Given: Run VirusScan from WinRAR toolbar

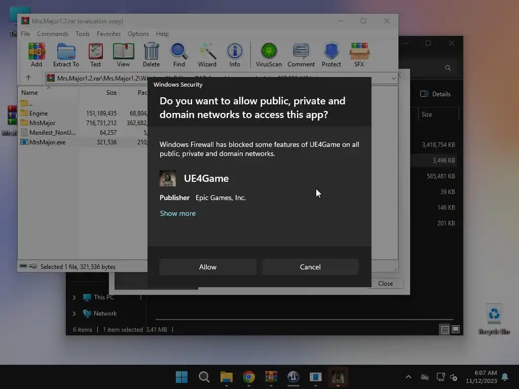Looking at the screenshot, I should pos(269,55).
